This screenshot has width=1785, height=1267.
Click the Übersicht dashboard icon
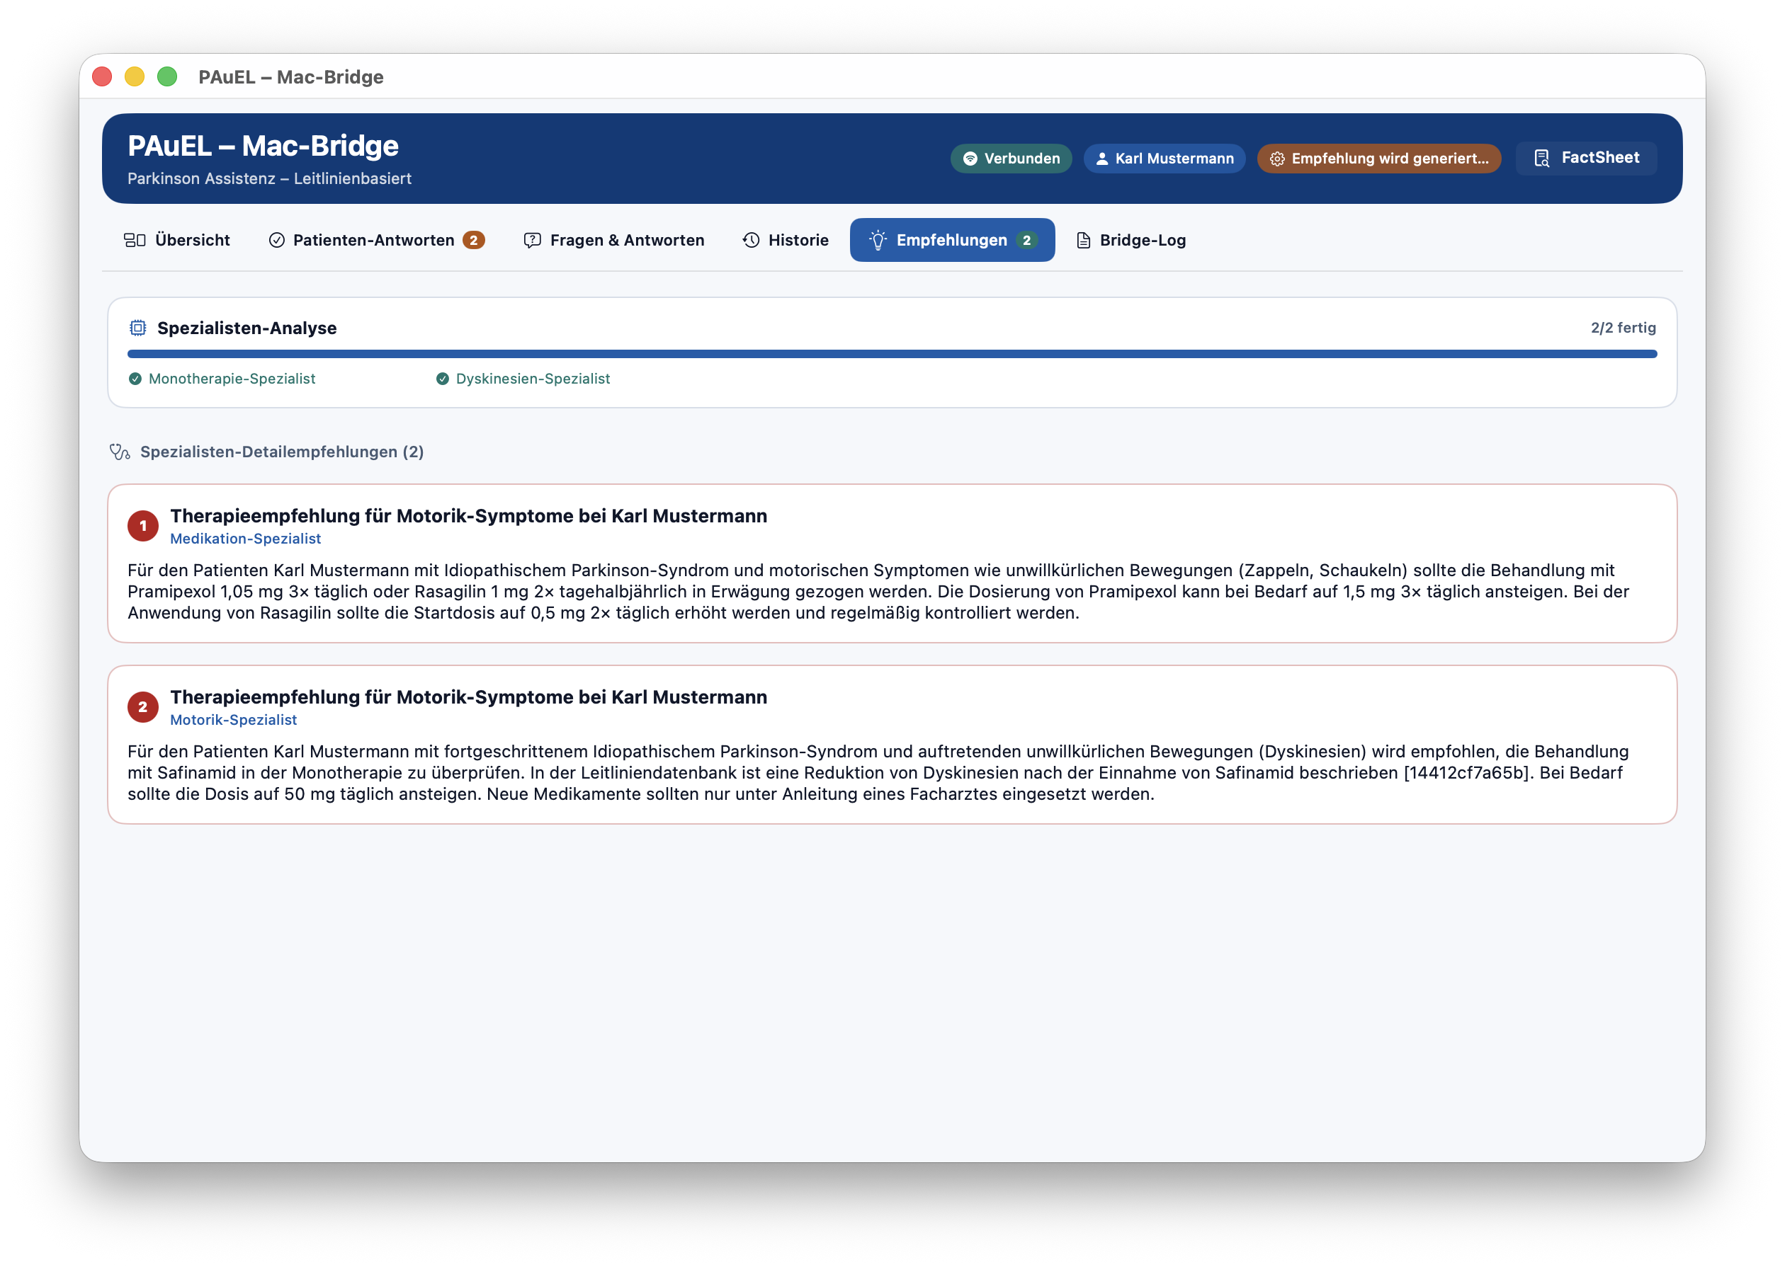(x=135, y=240)
